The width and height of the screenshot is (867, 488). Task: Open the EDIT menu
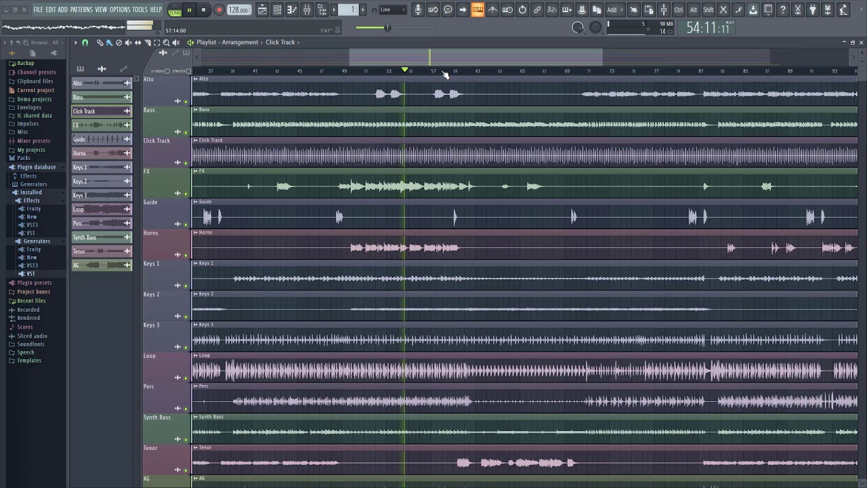tap(51, 9)
